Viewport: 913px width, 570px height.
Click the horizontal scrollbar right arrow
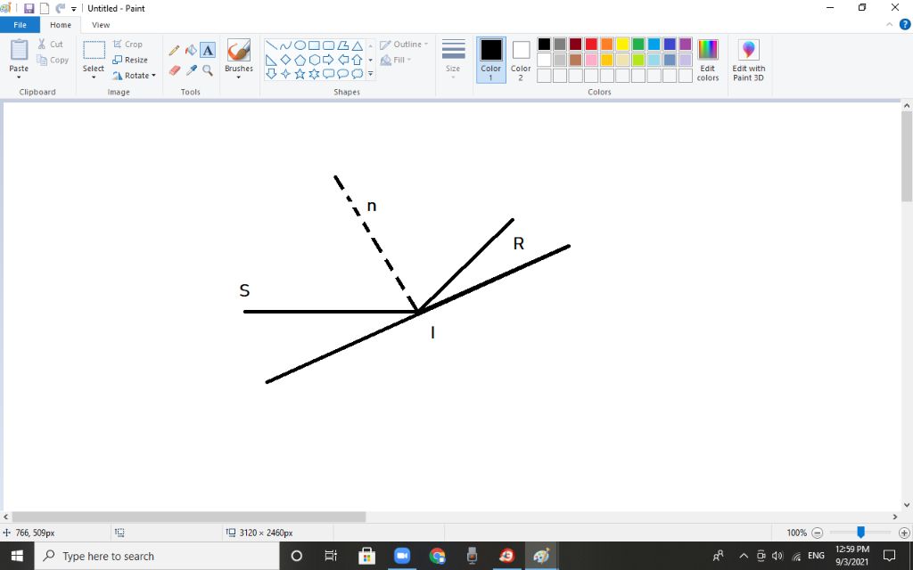(x=895, y=517)
